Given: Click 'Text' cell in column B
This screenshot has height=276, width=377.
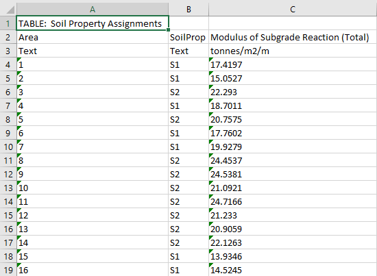Looking at the screenshot, I should tap(188, 51).
